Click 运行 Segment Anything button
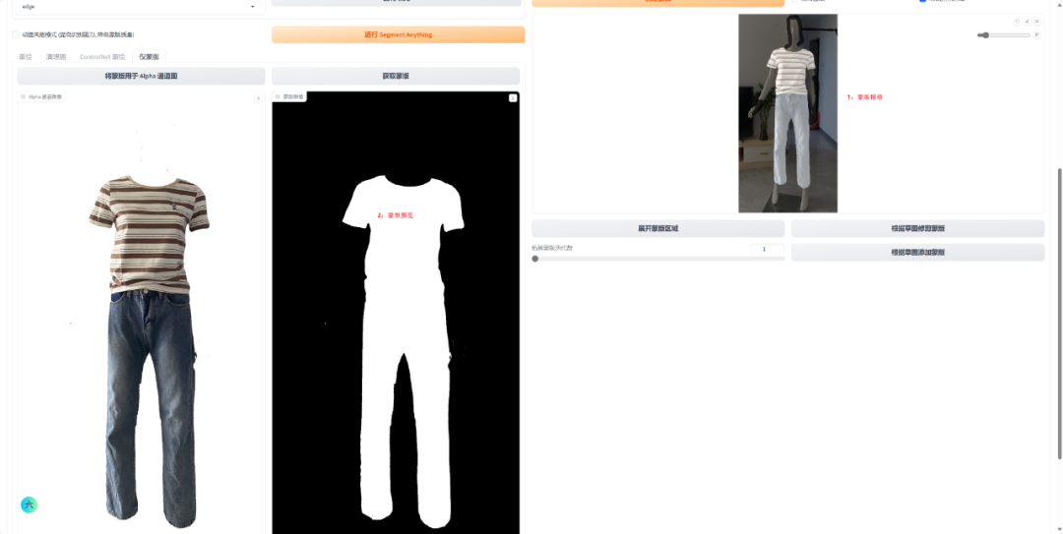Viewport: 1063px width, 534px height. (398, 34)
